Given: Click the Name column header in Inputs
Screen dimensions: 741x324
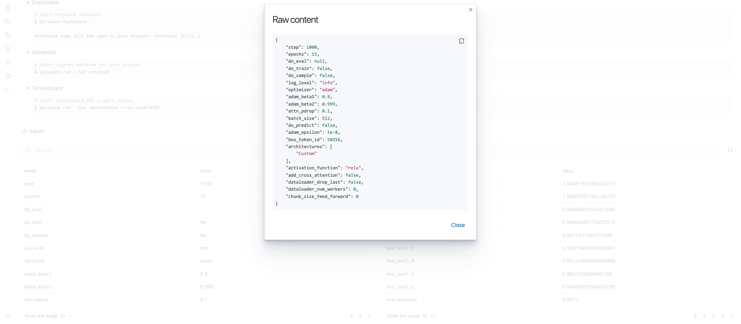Looking at the screenshot, I should coord(30,171).
